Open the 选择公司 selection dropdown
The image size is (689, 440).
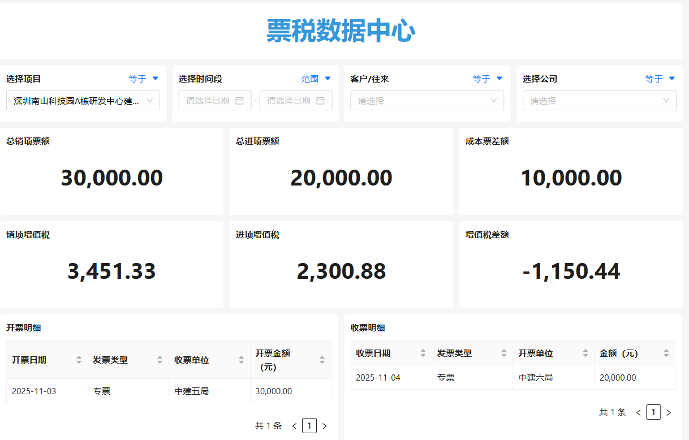click(599, 100)
